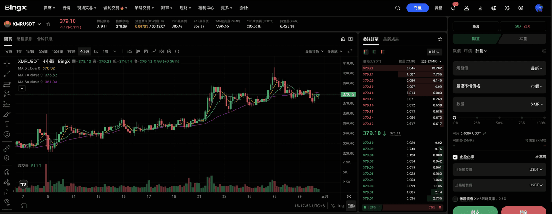Select the 1天 timeframe
Viewport: 552px width, 214px height.
click(96, 51)
